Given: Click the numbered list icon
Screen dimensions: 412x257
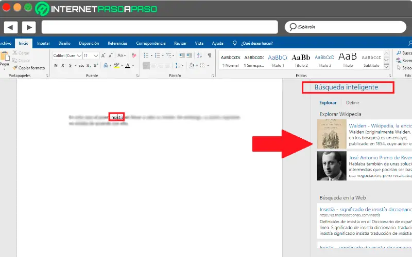Looking at the screenshot, I should click(158, 56).
